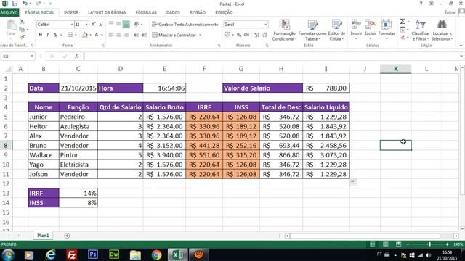
Task: Align text right
Action: (126, 35)
